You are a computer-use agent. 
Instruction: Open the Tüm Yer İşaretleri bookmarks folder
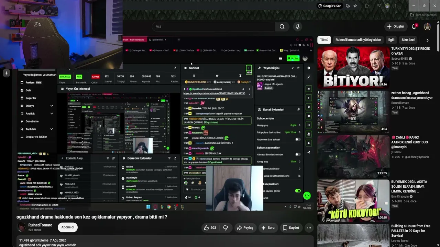(423, 15)
